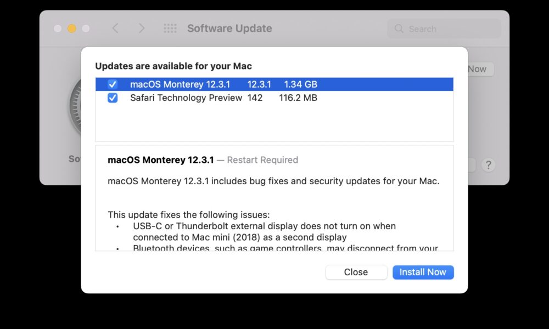Click the Software Update window title

click(x=229, y=29)
